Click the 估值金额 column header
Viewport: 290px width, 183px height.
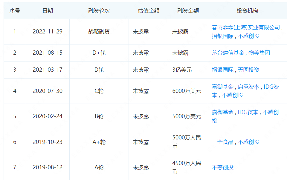[x=149, y=11]
